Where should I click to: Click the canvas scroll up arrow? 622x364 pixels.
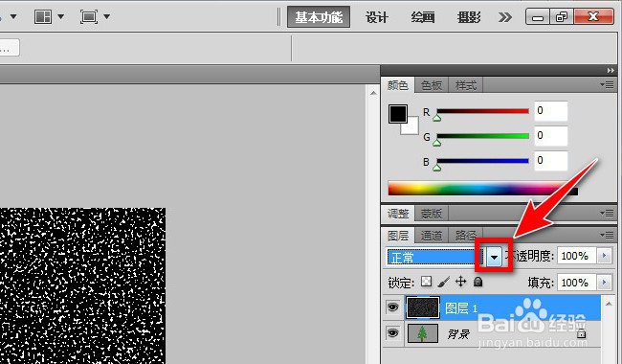[373, 93]
